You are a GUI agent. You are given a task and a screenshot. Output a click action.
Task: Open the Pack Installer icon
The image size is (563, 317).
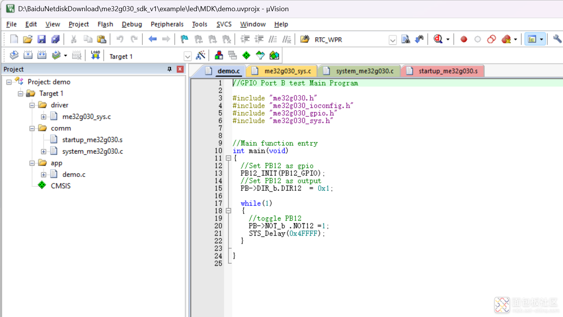click(x=274, y=55)
